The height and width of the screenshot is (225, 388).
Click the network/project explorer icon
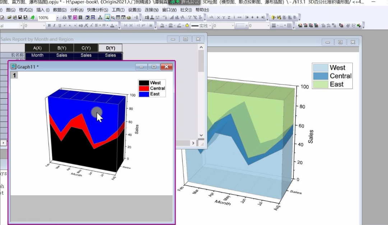(x=100, y=18)
